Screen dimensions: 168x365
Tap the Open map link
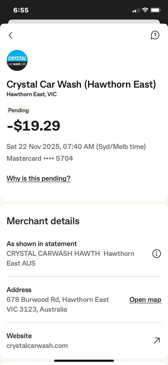[x=145, y=300]
